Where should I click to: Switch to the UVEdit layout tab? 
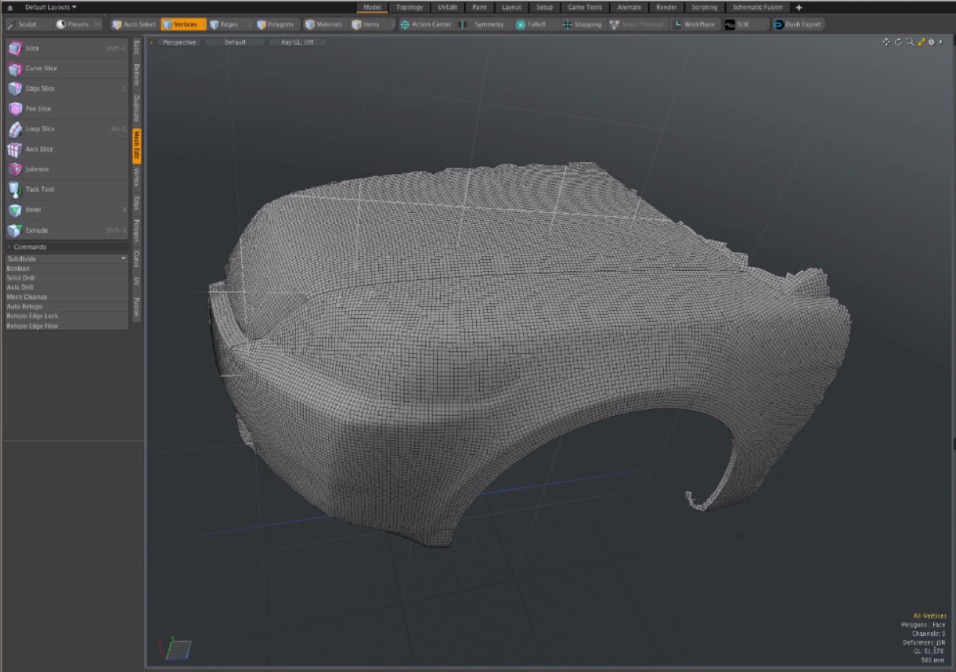point(447,7)
